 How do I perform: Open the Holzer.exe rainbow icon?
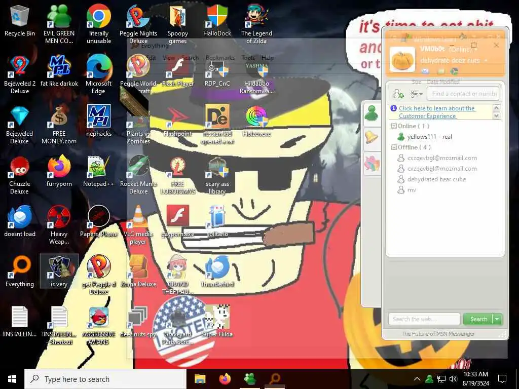256,121
